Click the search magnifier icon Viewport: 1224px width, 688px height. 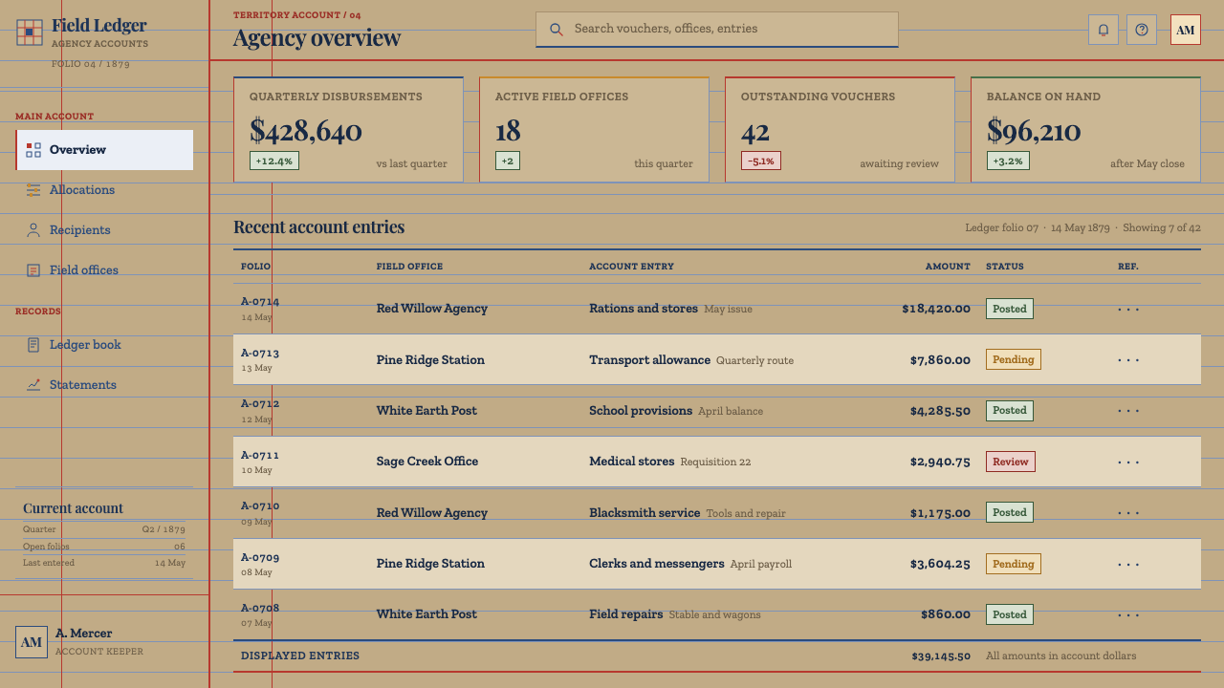click(x=557, y=30)
